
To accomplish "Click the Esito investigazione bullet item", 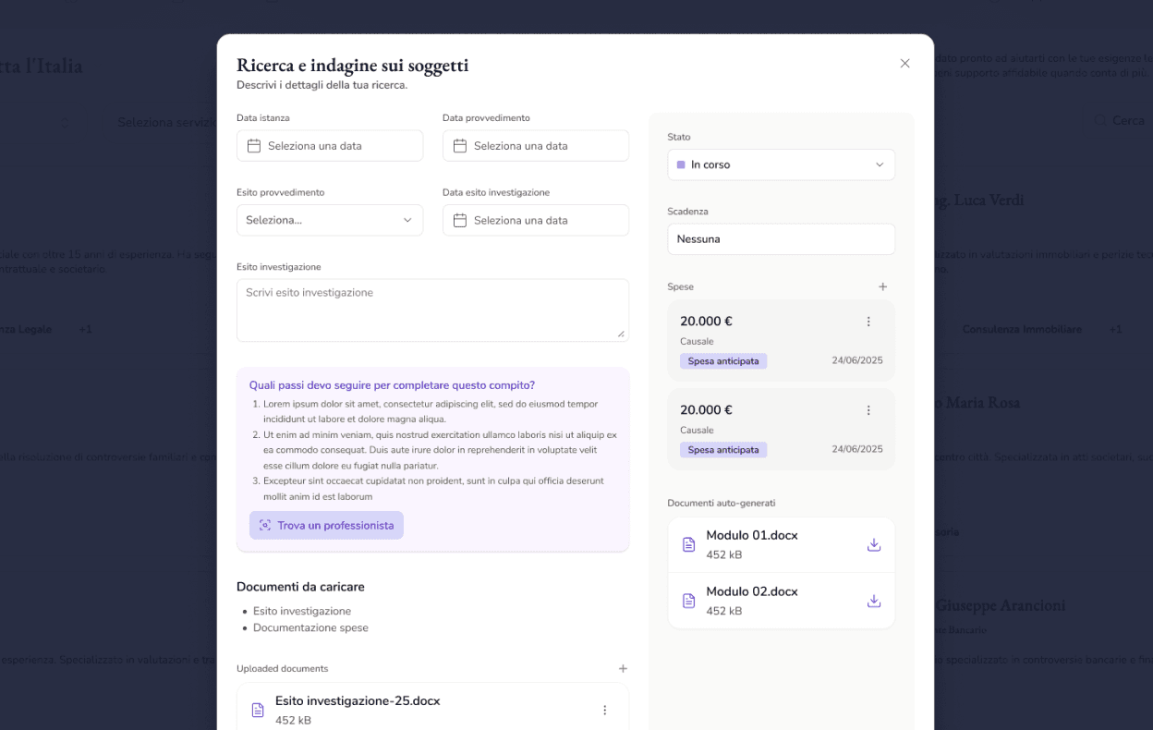I will click(x=302, y=611).
